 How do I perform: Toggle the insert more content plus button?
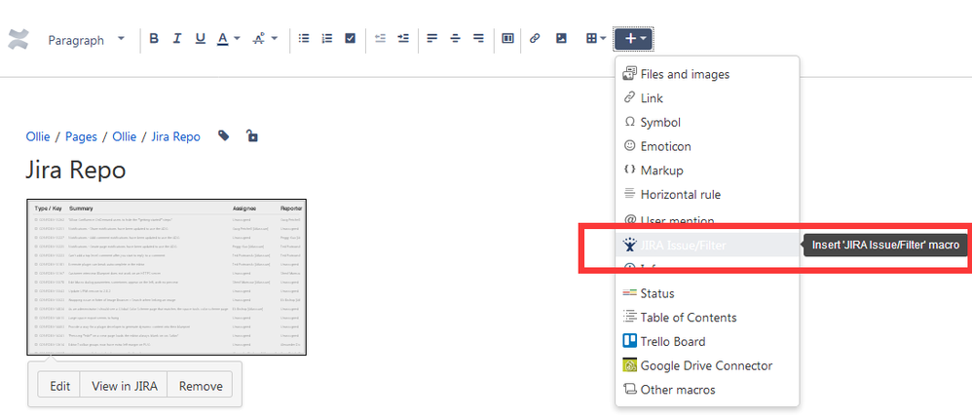point(633,38)
